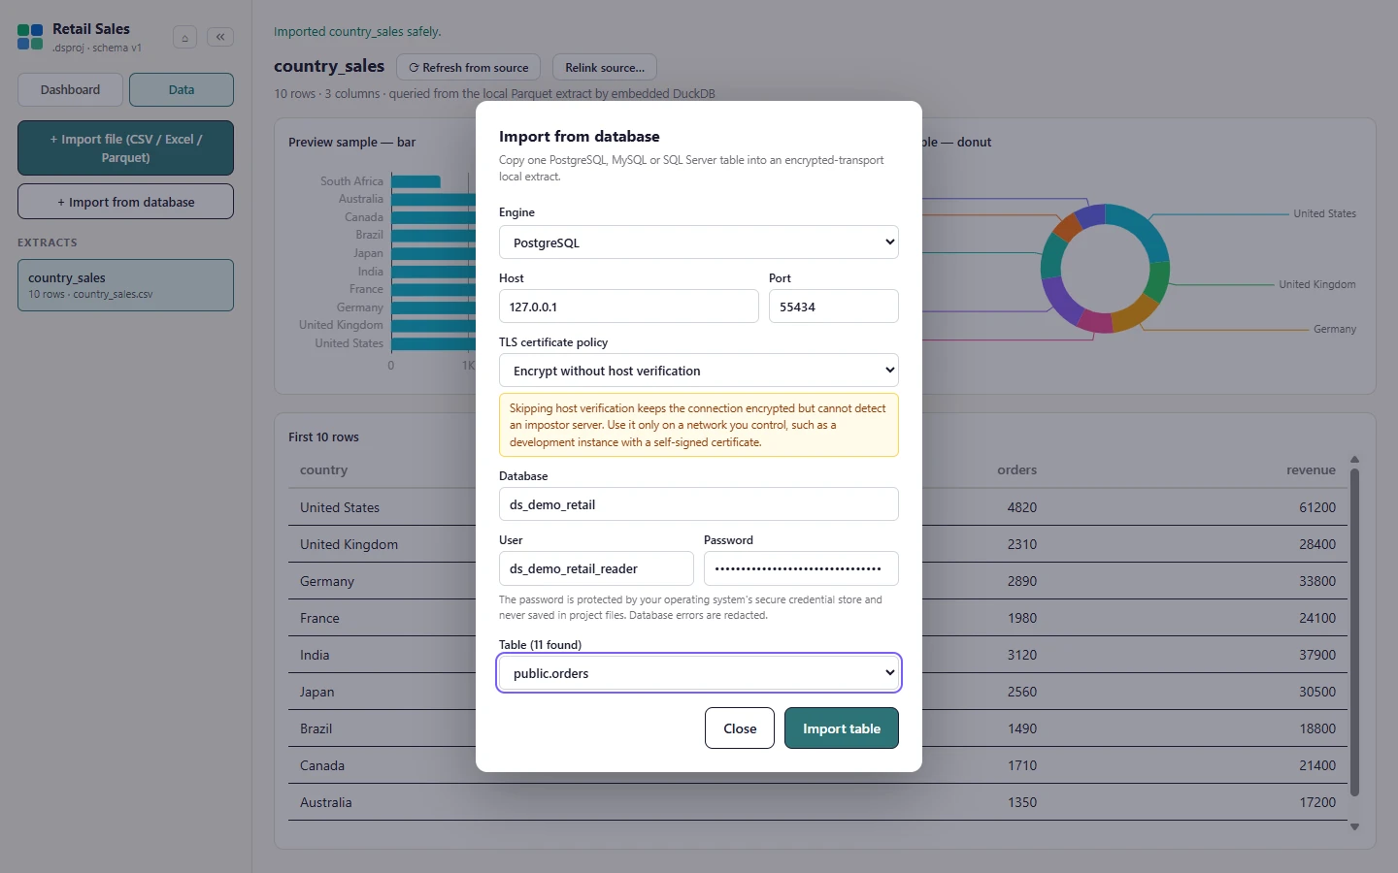The width and height of the screenshot is (1398, 873).
Task: Click the yellow host verification warning text
Action: tap(698, 425)
